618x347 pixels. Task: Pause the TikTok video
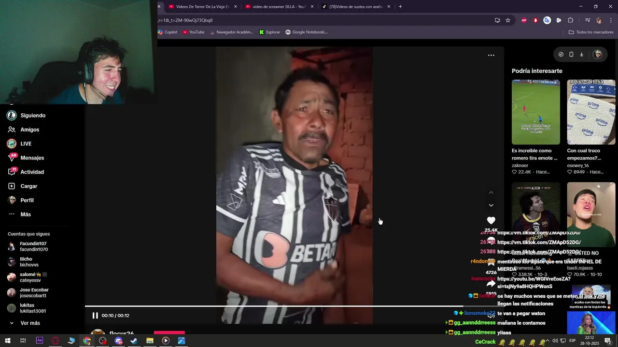tap(95, 316)
